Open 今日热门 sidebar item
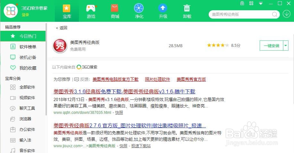The width and height of the screenshot is (294, 153). pyautogui.click(x=23, y=36)
